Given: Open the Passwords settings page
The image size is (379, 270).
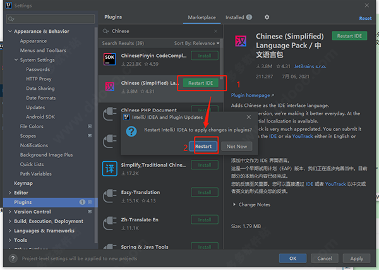Looking at the screenshot, I should [38, 70].
